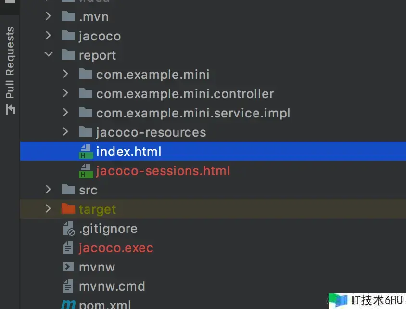Viewport: 406px width, 309px height.
Task: Expand the .mvn folder chevron
Action: pyautogui.click(x=48, y=17)
